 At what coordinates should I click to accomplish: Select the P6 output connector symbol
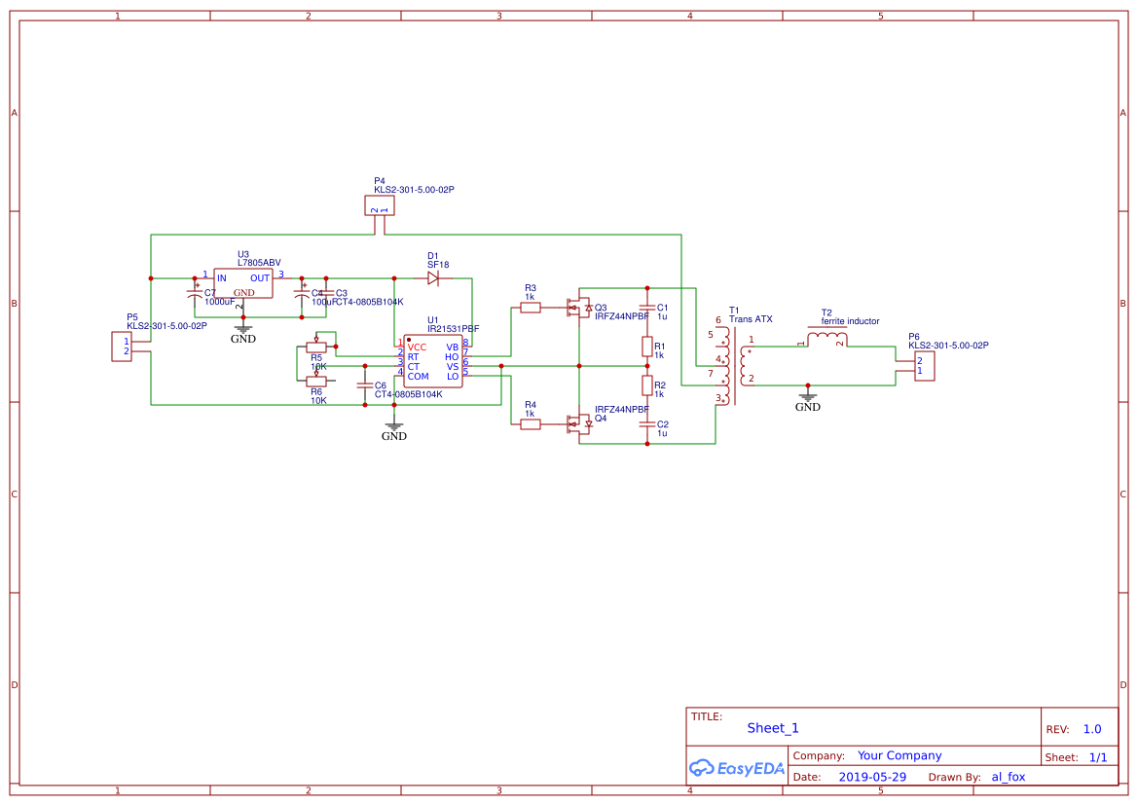(x=924, y=366)
